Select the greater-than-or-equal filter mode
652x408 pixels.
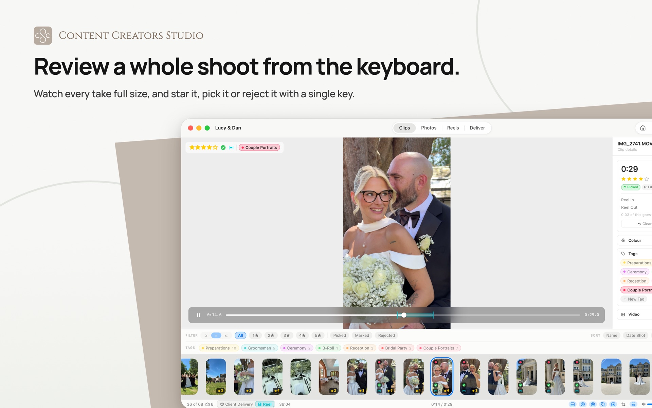coord(206,336)
